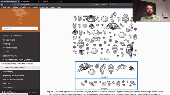Open Articles to read bookmarks folder

click(5, 7)
